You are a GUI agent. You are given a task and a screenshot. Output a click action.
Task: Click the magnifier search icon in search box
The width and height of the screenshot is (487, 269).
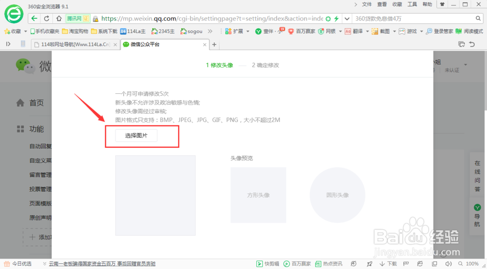(x=478, y=18)
